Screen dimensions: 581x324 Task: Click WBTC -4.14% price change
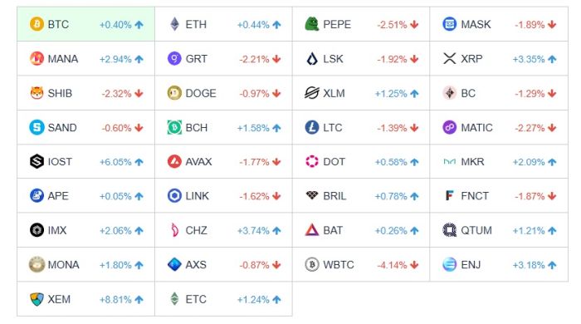392,265
